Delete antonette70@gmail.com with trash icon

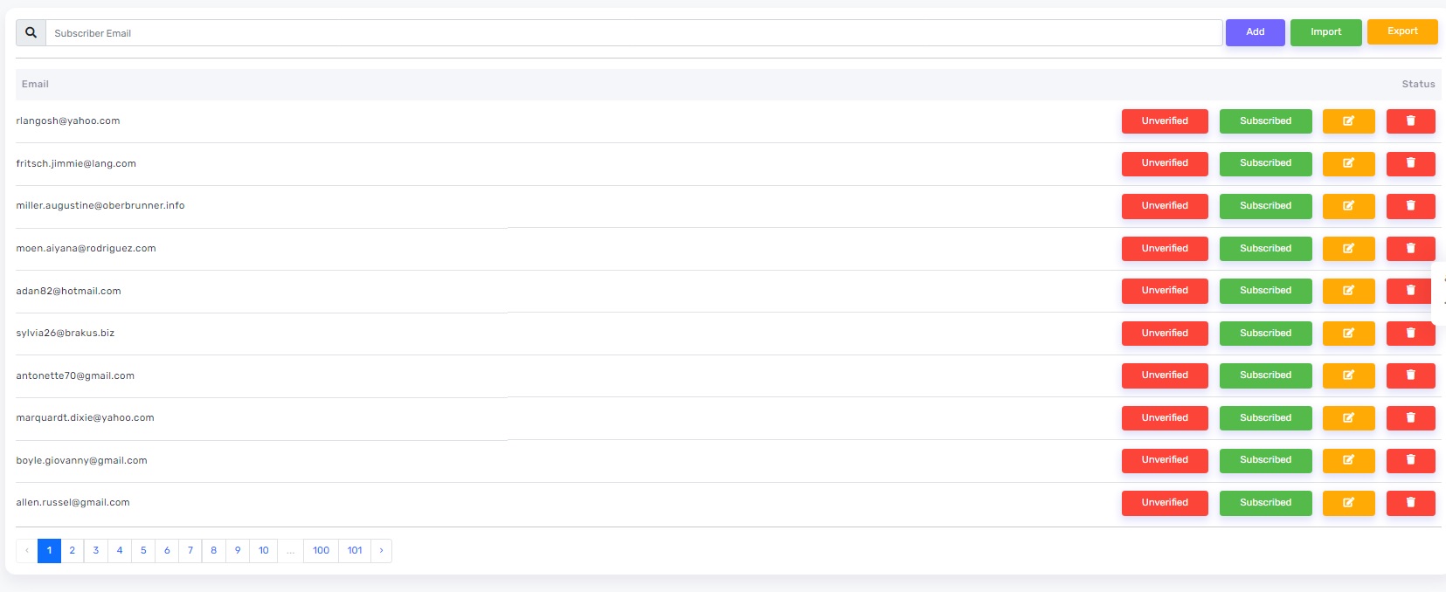point(1410,375)
